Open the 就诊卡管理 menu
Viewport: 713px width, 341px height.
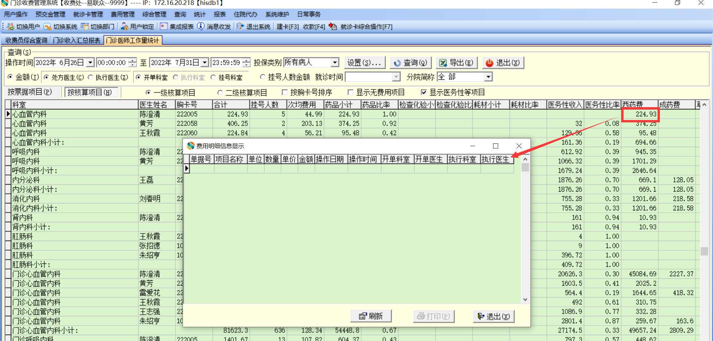(x=88, y=14)
